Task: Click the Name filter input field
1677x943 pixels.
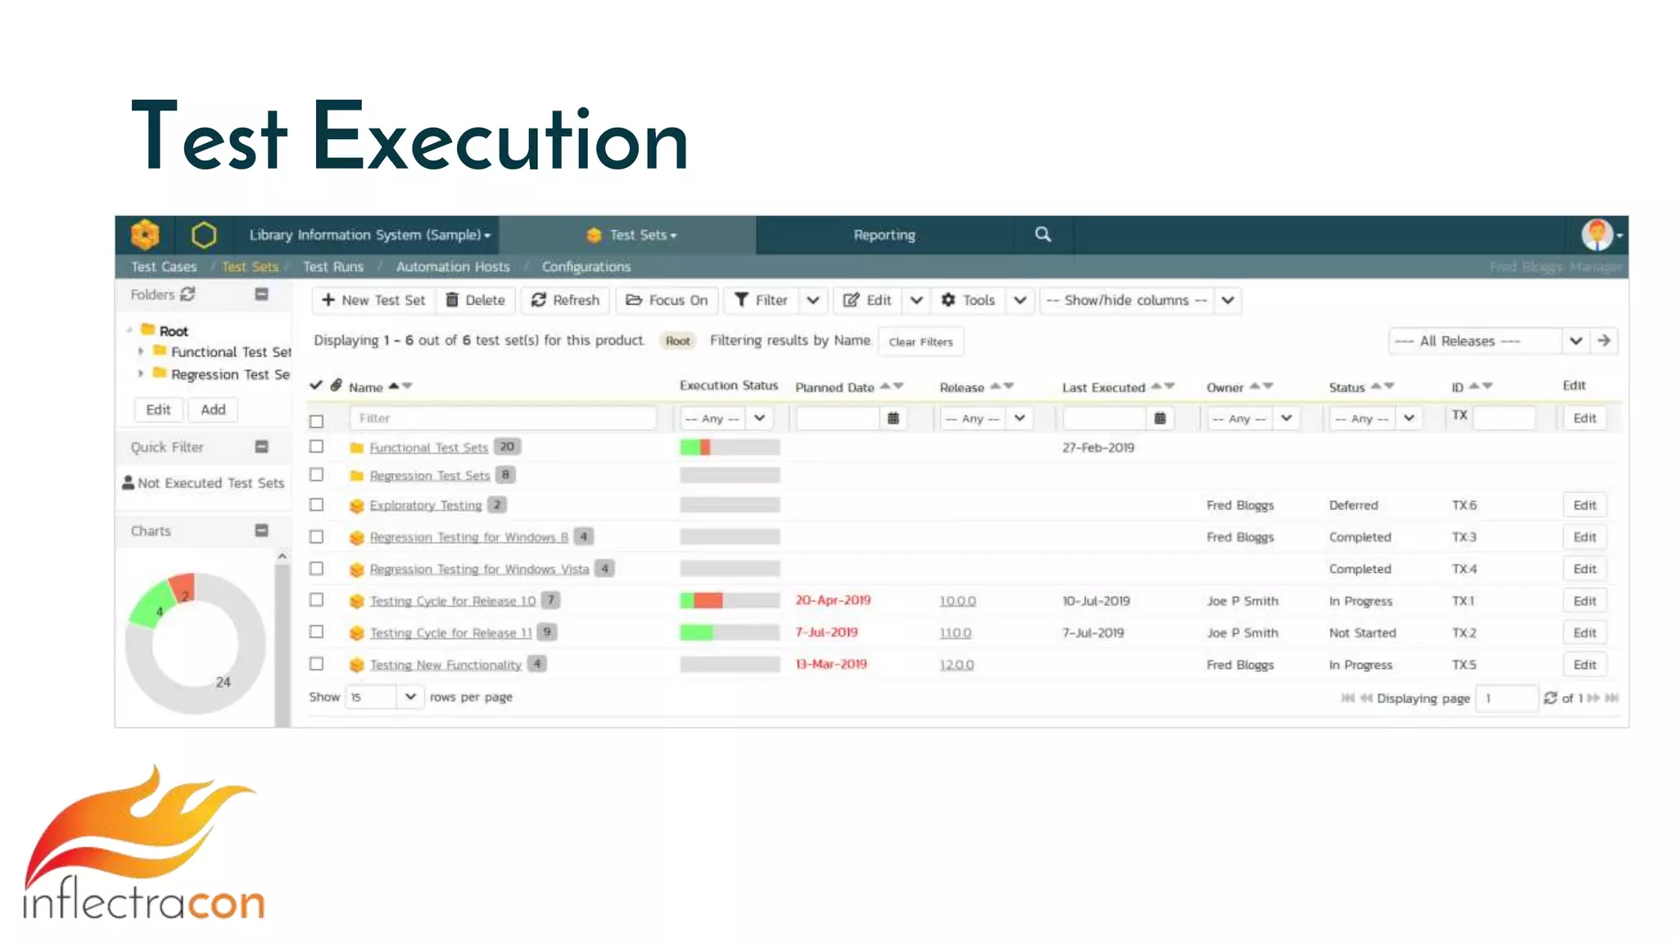Action: click(503, 418)
